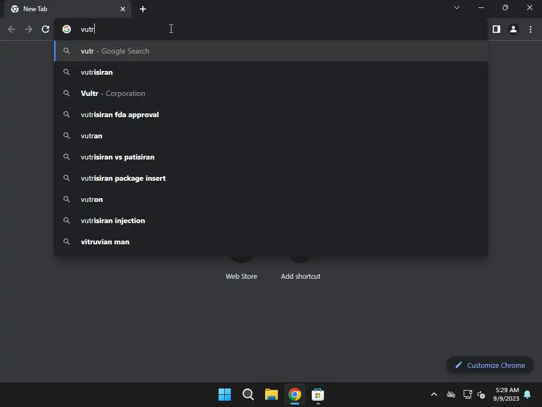This screenshot has width=542, height=407.
Task: Restore down the Chrome window
Action: [505, 7]
